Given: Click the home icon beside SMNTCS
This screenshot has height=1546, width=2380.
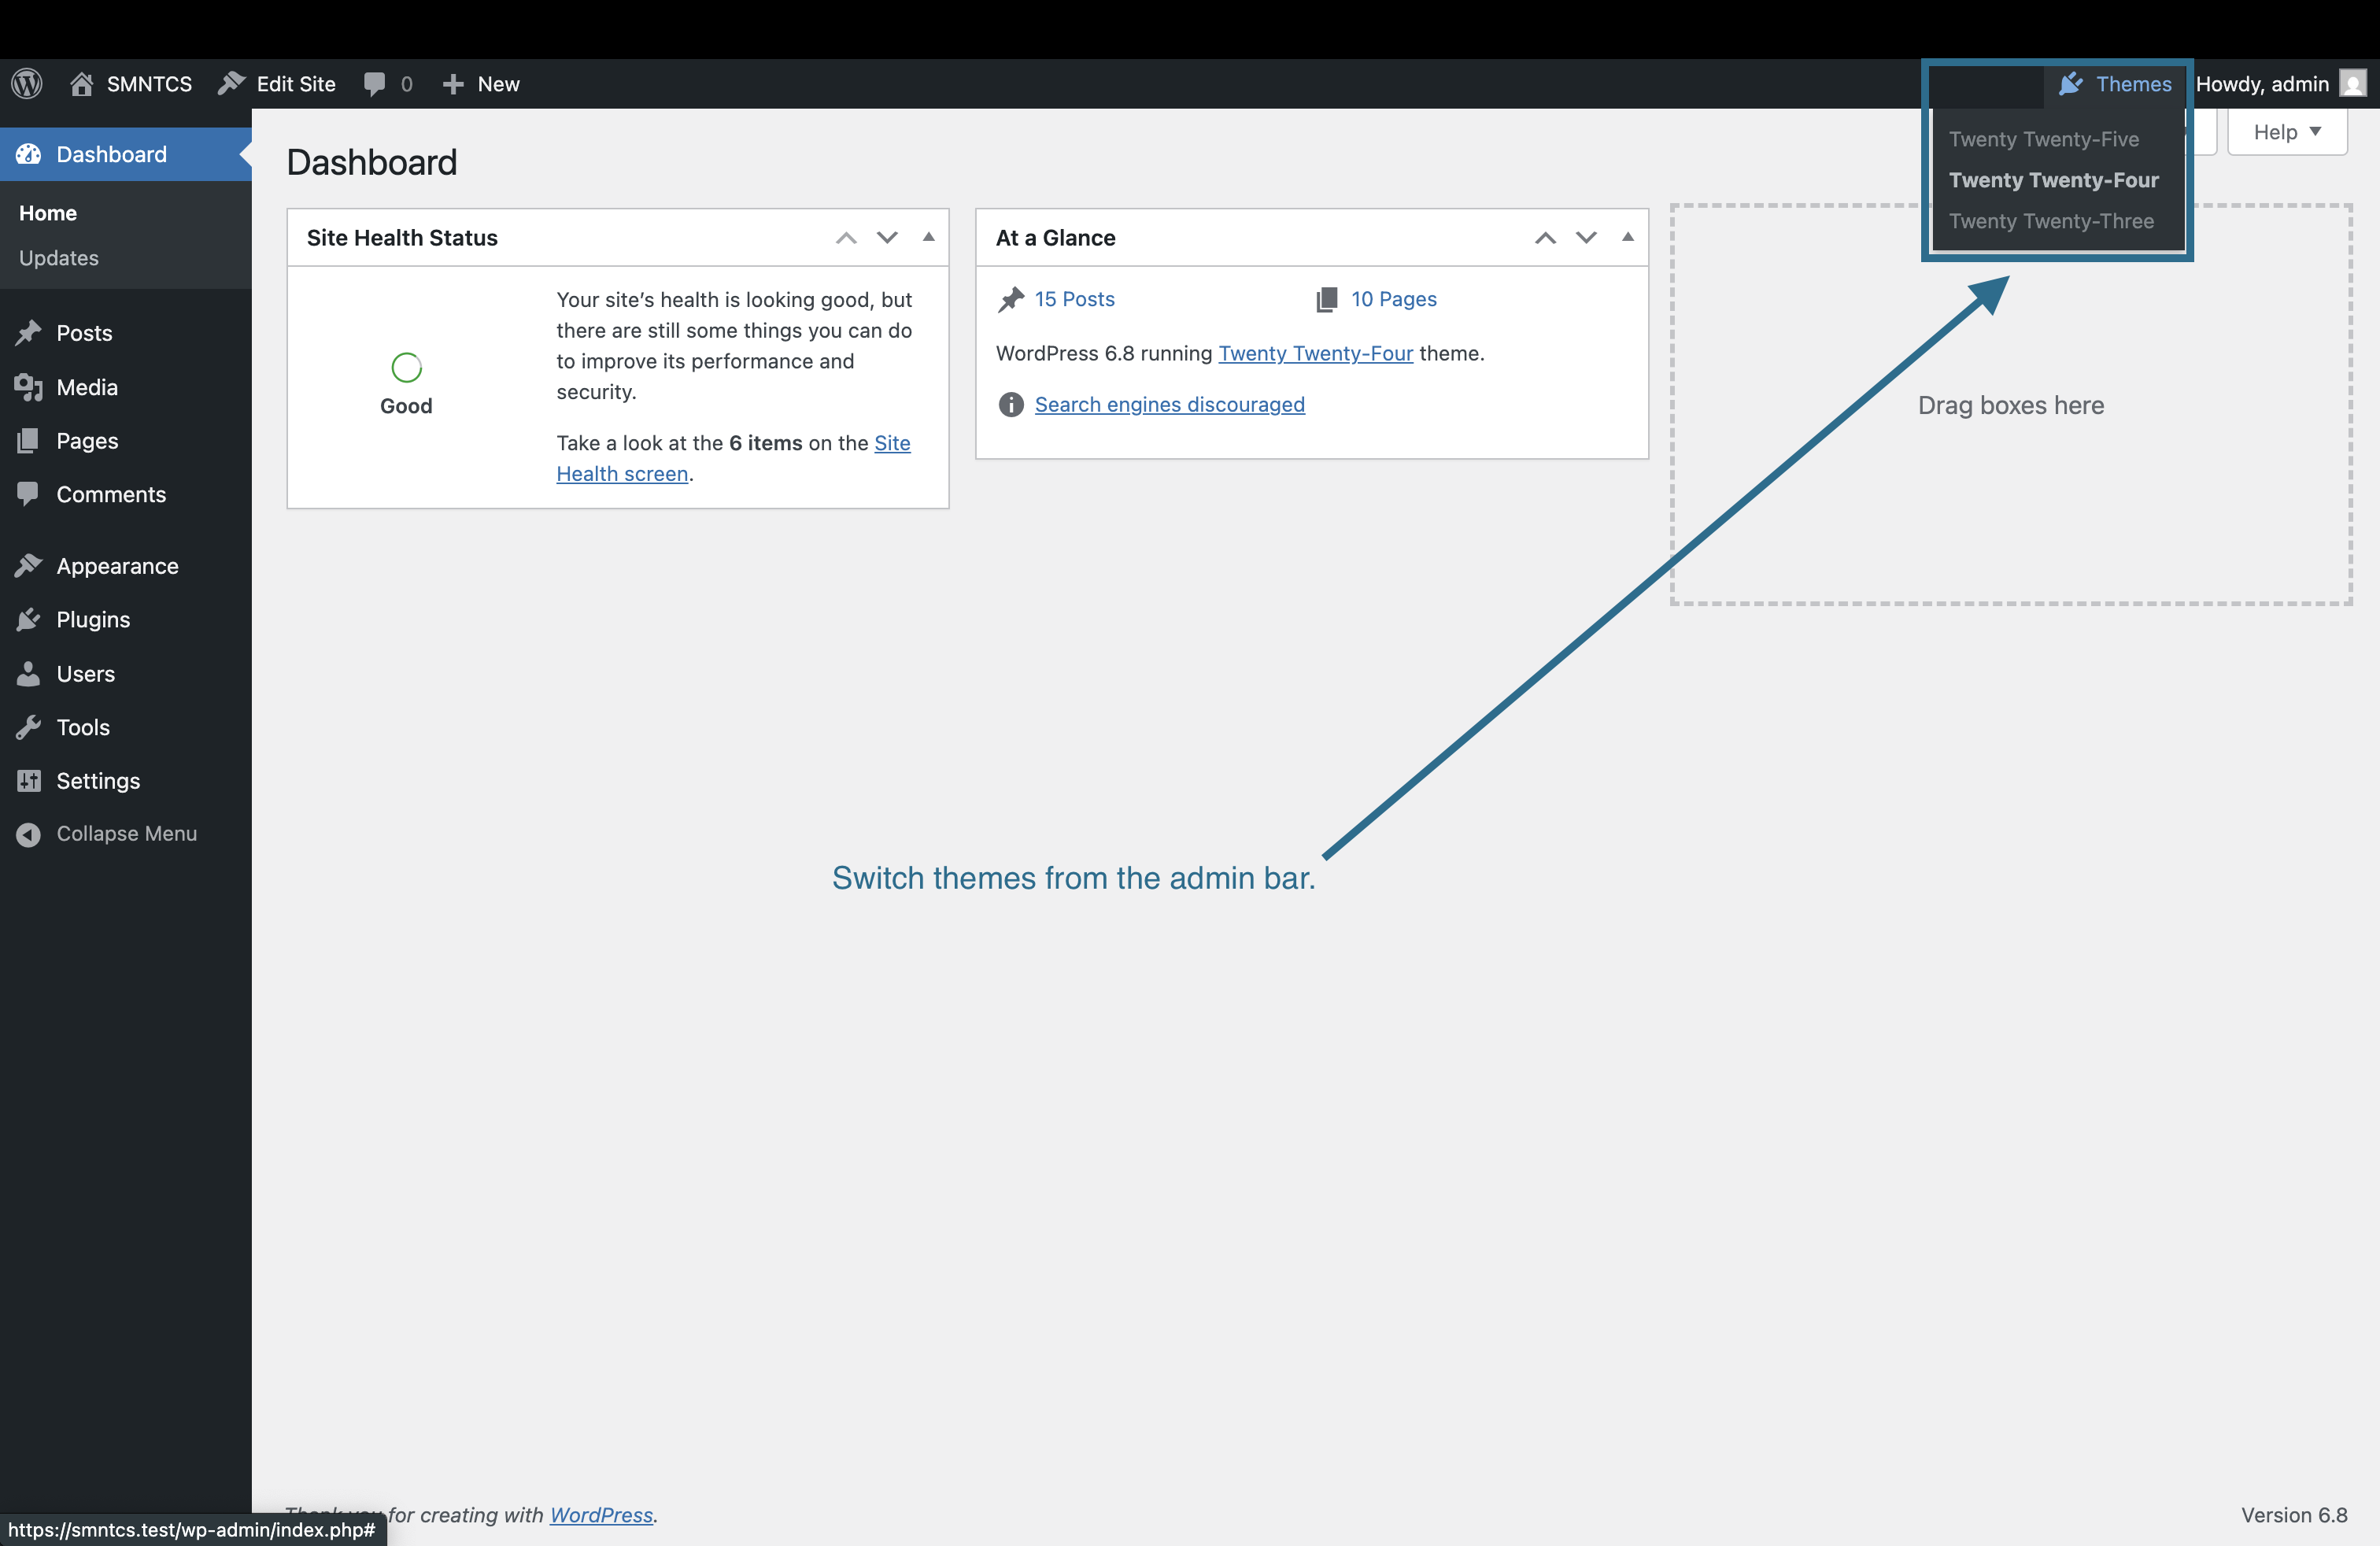Looking at the screenshot, I should tap(81, 84).
